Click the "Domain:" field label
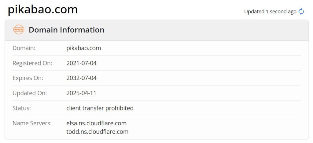The image size is (313, 143). coord(24,48)
